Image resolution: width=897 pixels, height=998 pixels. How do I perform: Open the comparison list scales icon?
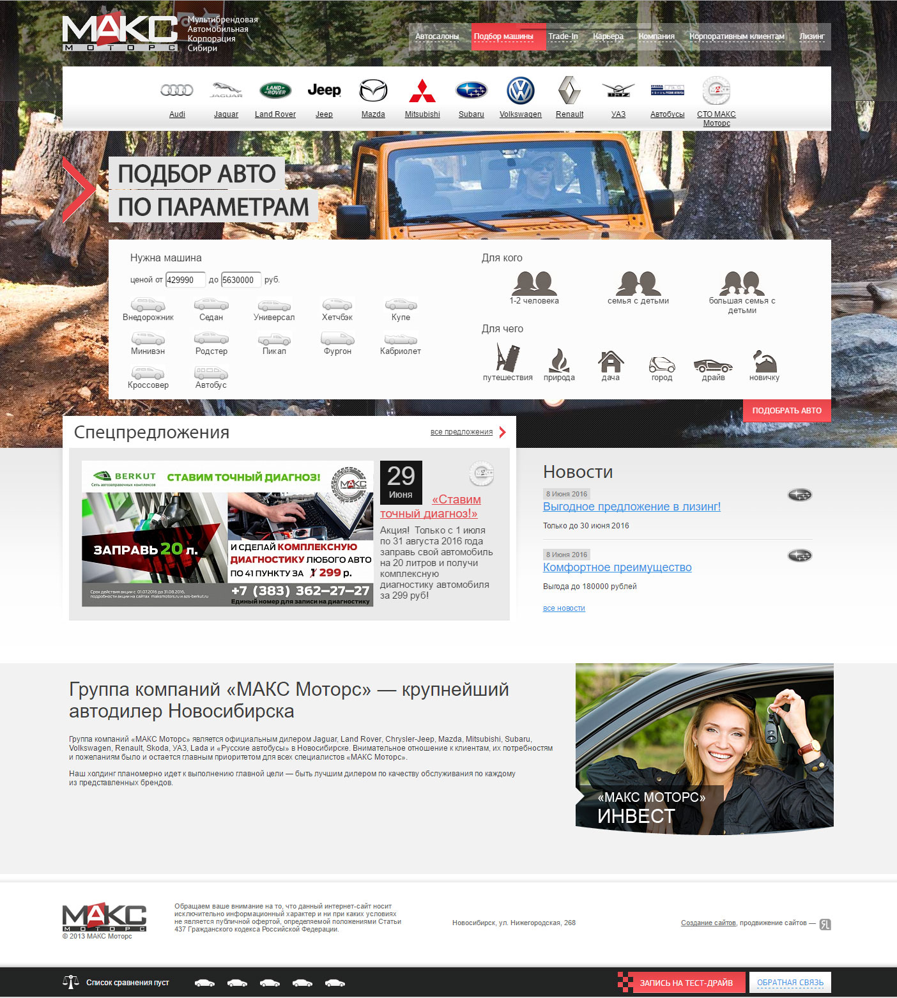click(x=71, y=982)
